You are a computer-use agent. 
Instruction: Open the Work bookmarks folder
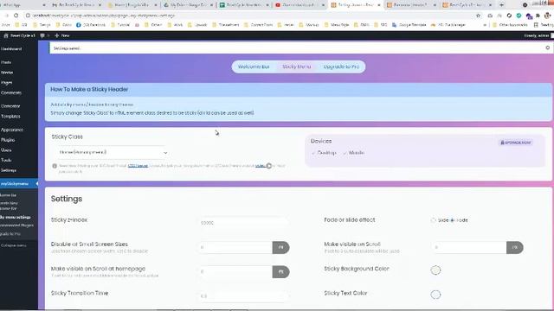(x=175, y=25)
